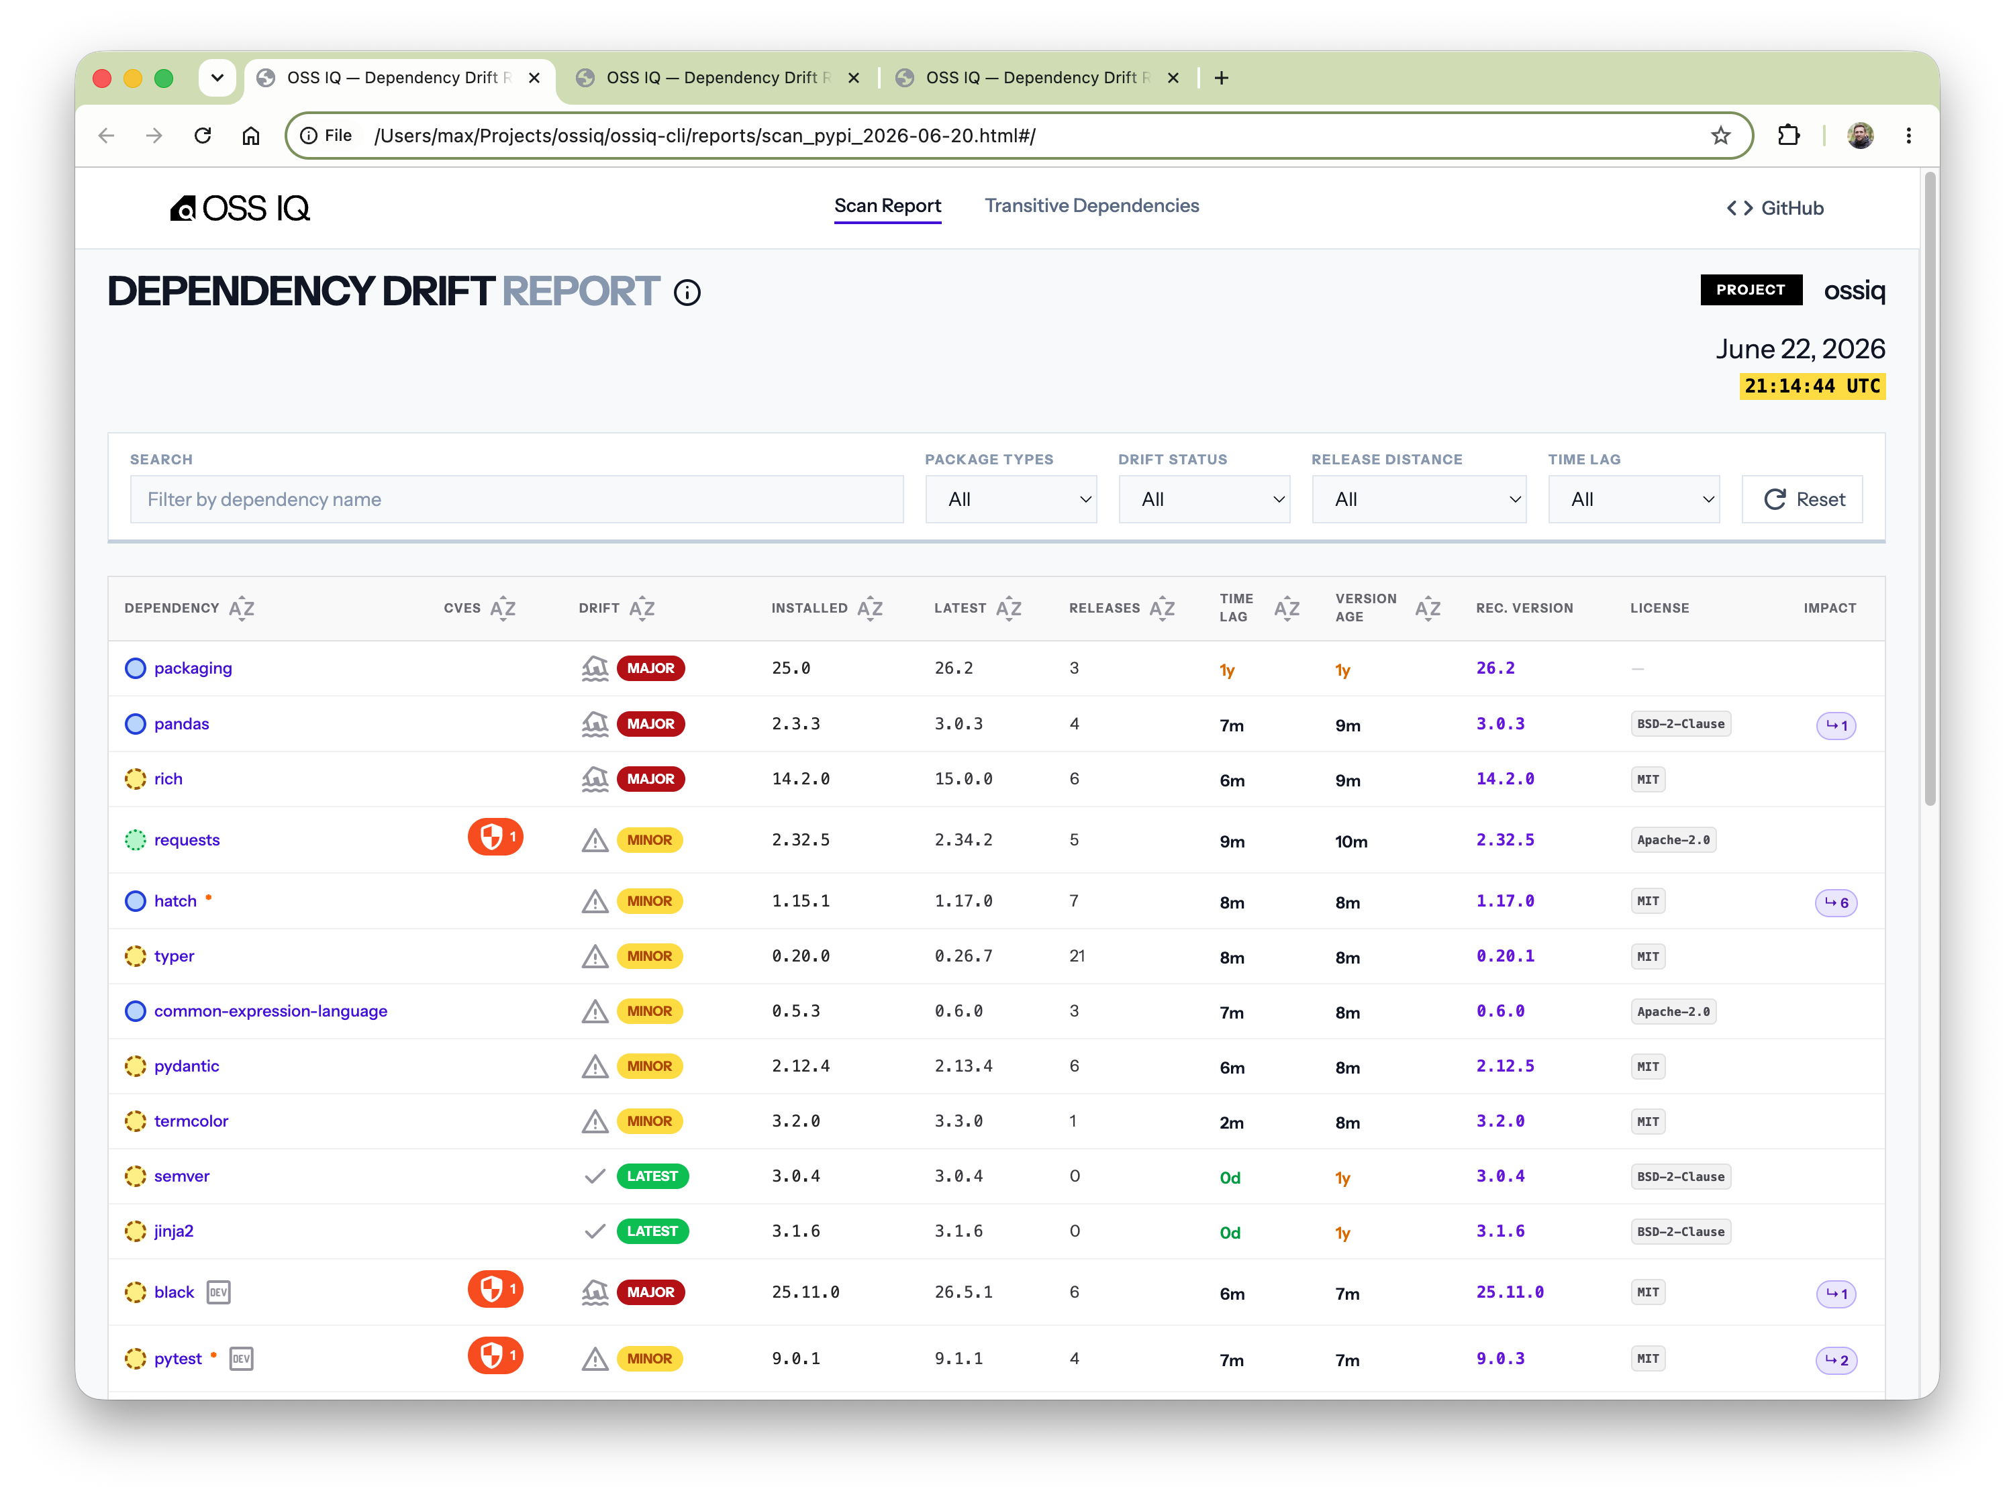
Task: Sort by the Latest column AZ icon
Action: (x=1008, y=608)
